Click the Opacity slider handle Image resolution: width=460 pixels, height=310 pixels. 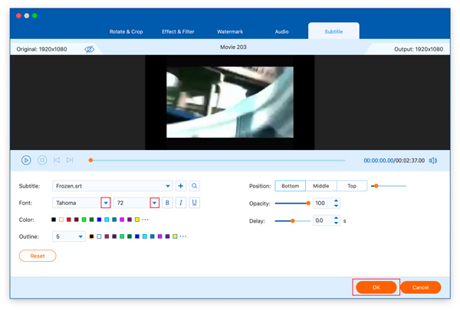point(308,203)
